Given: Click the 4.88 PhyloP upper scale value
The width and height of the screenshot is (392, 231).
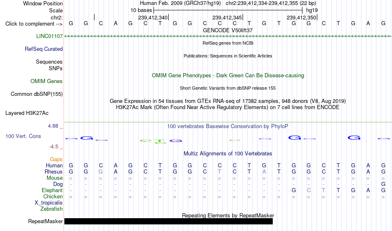Looking at the screenshot, I should pos(53,126).
